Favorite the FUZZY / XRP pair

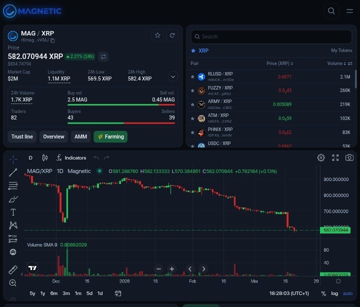tap(192, 90)
